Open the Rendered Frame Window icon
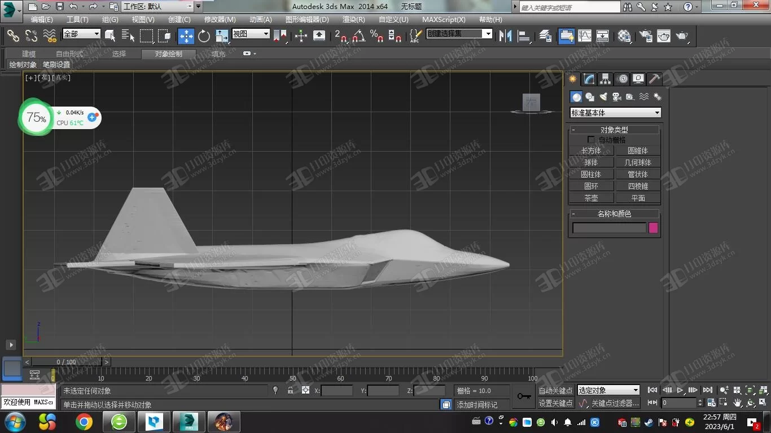Viewport: 771px width, 433px height. 664,36
